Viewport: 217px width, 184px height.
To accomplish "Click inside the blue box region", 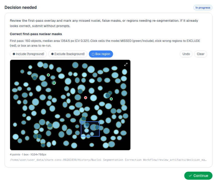I will point(90,129).
